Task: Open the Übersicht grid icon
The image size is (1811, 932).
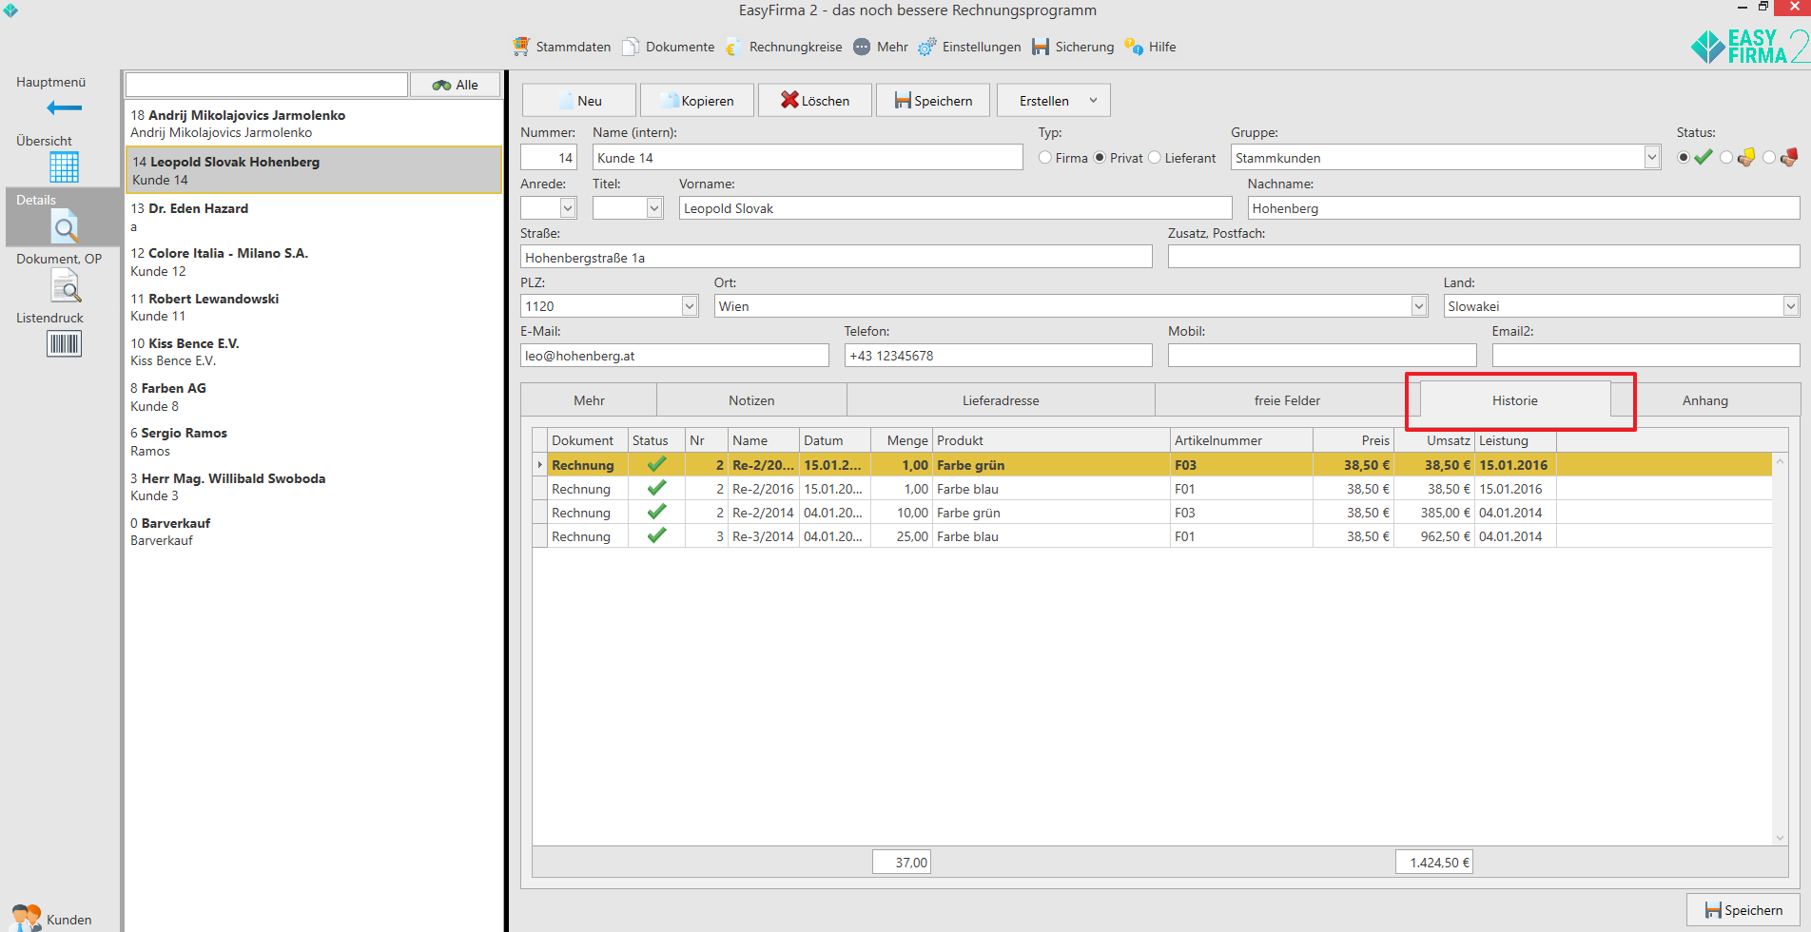Action: pos(64,167)
